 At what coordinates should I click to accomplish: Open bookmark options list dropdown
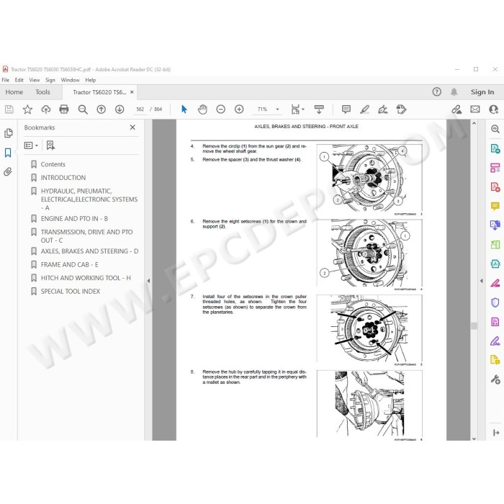[x=31, y=145]
